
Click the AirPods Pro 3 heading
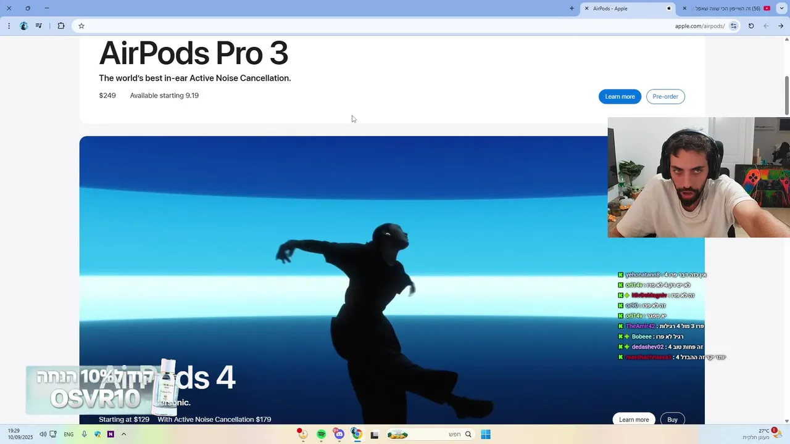(x=194, y=53)
